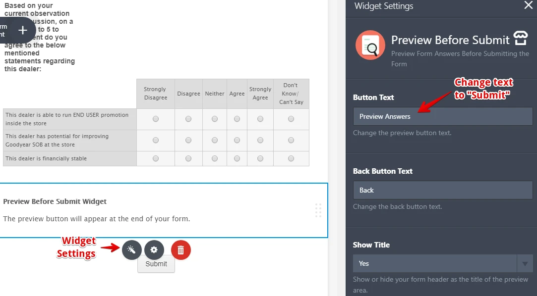Click the Preview Before Submit widget logo
The height and width of the screenshot is (296, 537).
pyautogui.click(x=370, y=45)
